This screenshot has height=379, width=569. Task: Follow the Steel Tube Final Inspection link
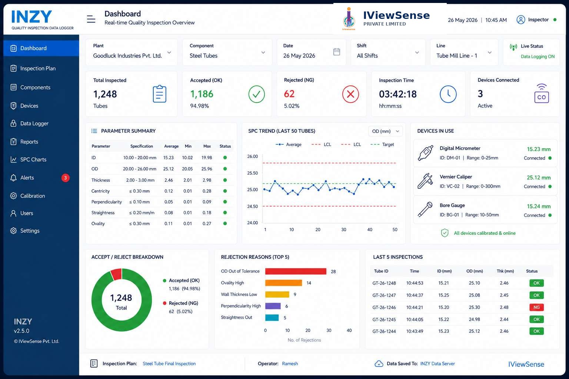tap(169, 364)
